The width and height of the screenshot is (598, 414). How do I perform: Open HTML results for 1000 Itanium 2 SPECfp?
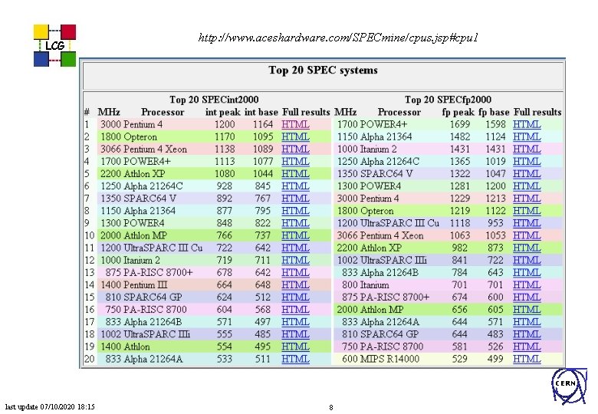(x=527, y=149)
